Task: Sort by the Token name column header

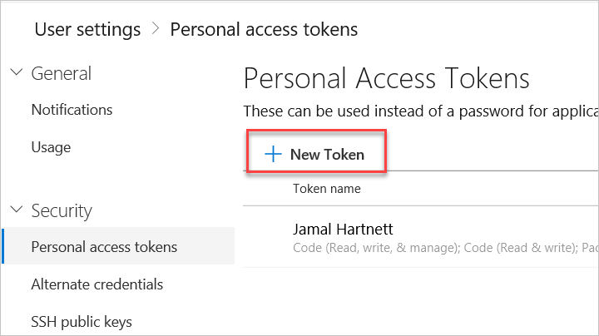Action: (x=327, y=189)
